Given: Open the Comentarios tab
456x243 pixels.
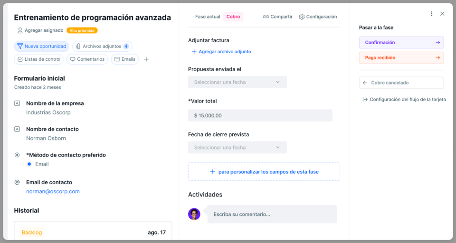Looking at the screenshot, I should tap(87, 59).
